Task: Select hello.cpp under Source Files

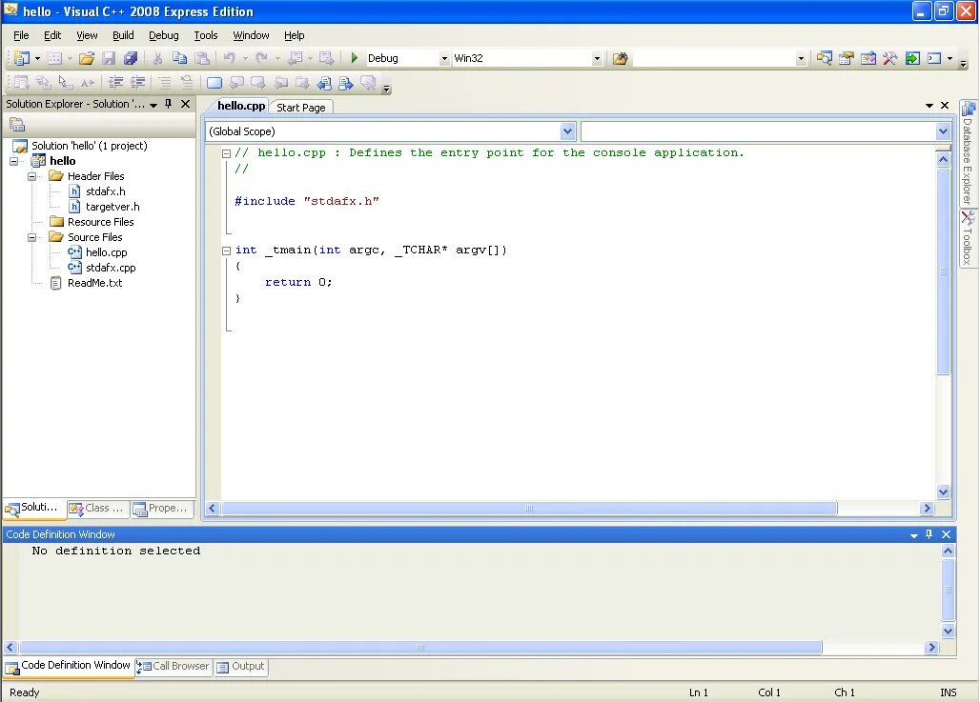Action: (x=106, y=252)
